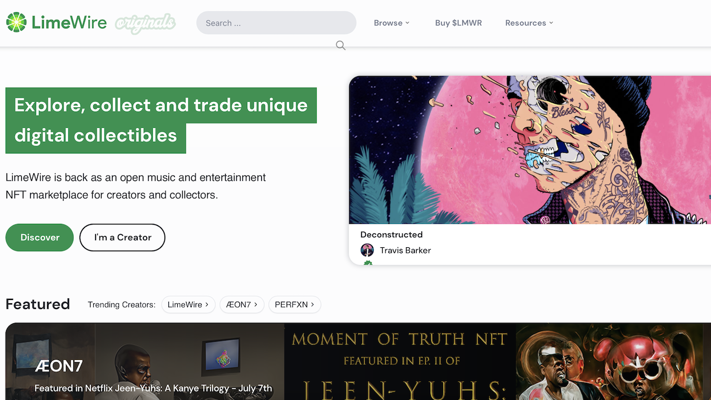Select the ÆON7 trending creator chip
The width and height of the screenshot is (711, 400).
[x=242, y=304]
